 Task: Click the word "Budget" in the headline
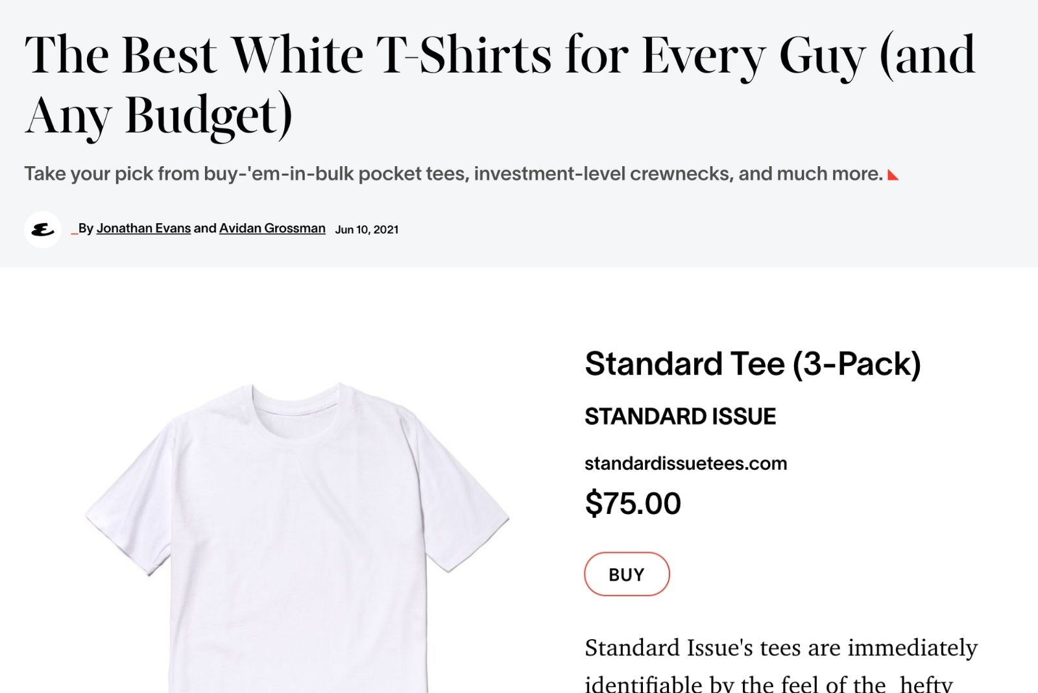[209, 115]
